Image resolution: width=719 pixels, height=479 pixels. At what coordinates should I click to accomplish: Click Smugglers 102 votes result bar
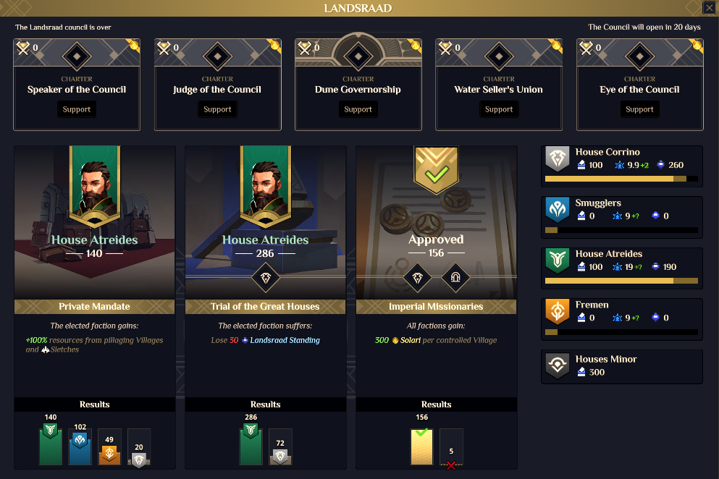pos(80,447)
